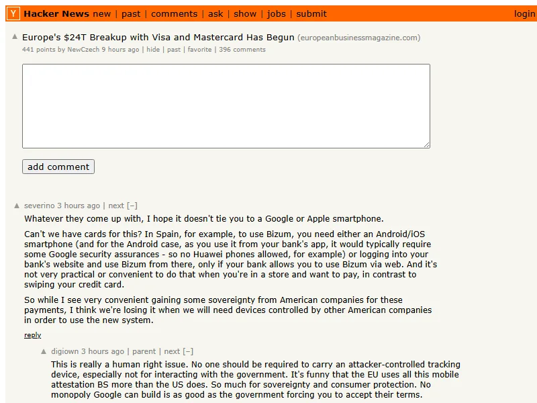Open the 'comments' navigation item
This screenshot has height=403, width=537.
[174, 13]
